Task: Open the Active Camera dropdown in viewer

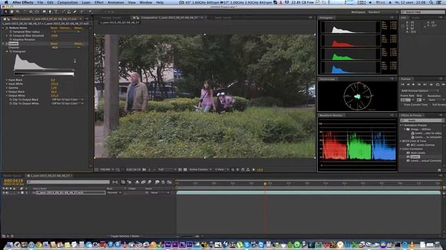Action: (200, 169)
